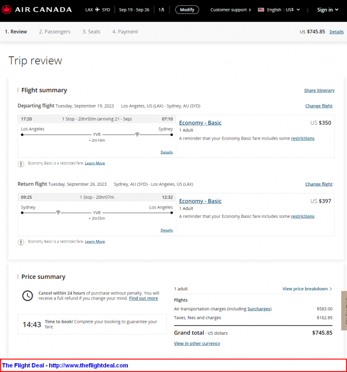Click the US $350 departing fare price
This screenshot has width=347, height=372.
(x=321, y=123)
